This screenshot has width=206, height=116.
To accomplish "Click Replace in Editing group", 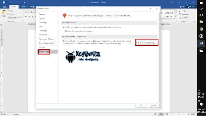I will (183, 14).
